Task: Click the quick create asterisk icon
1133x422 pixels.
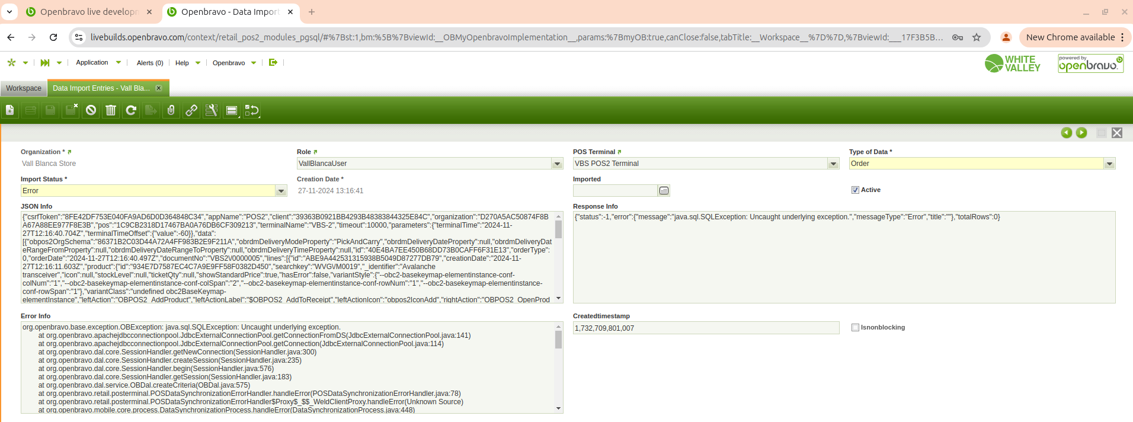Action: pyautogui.click(x=12, y=62)
